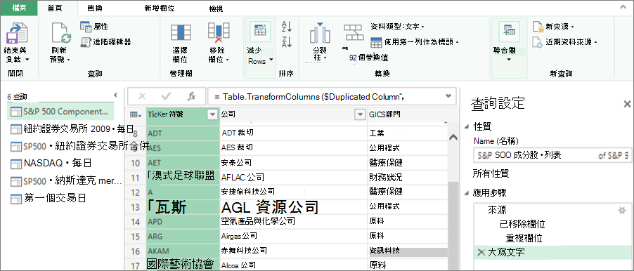
Task: Collapse the queries pane with the chevron
Action: point(115,95)
